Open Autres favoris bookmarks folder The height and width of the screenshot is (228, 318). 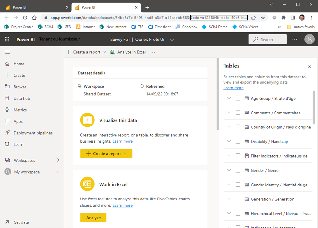(301, 27)
